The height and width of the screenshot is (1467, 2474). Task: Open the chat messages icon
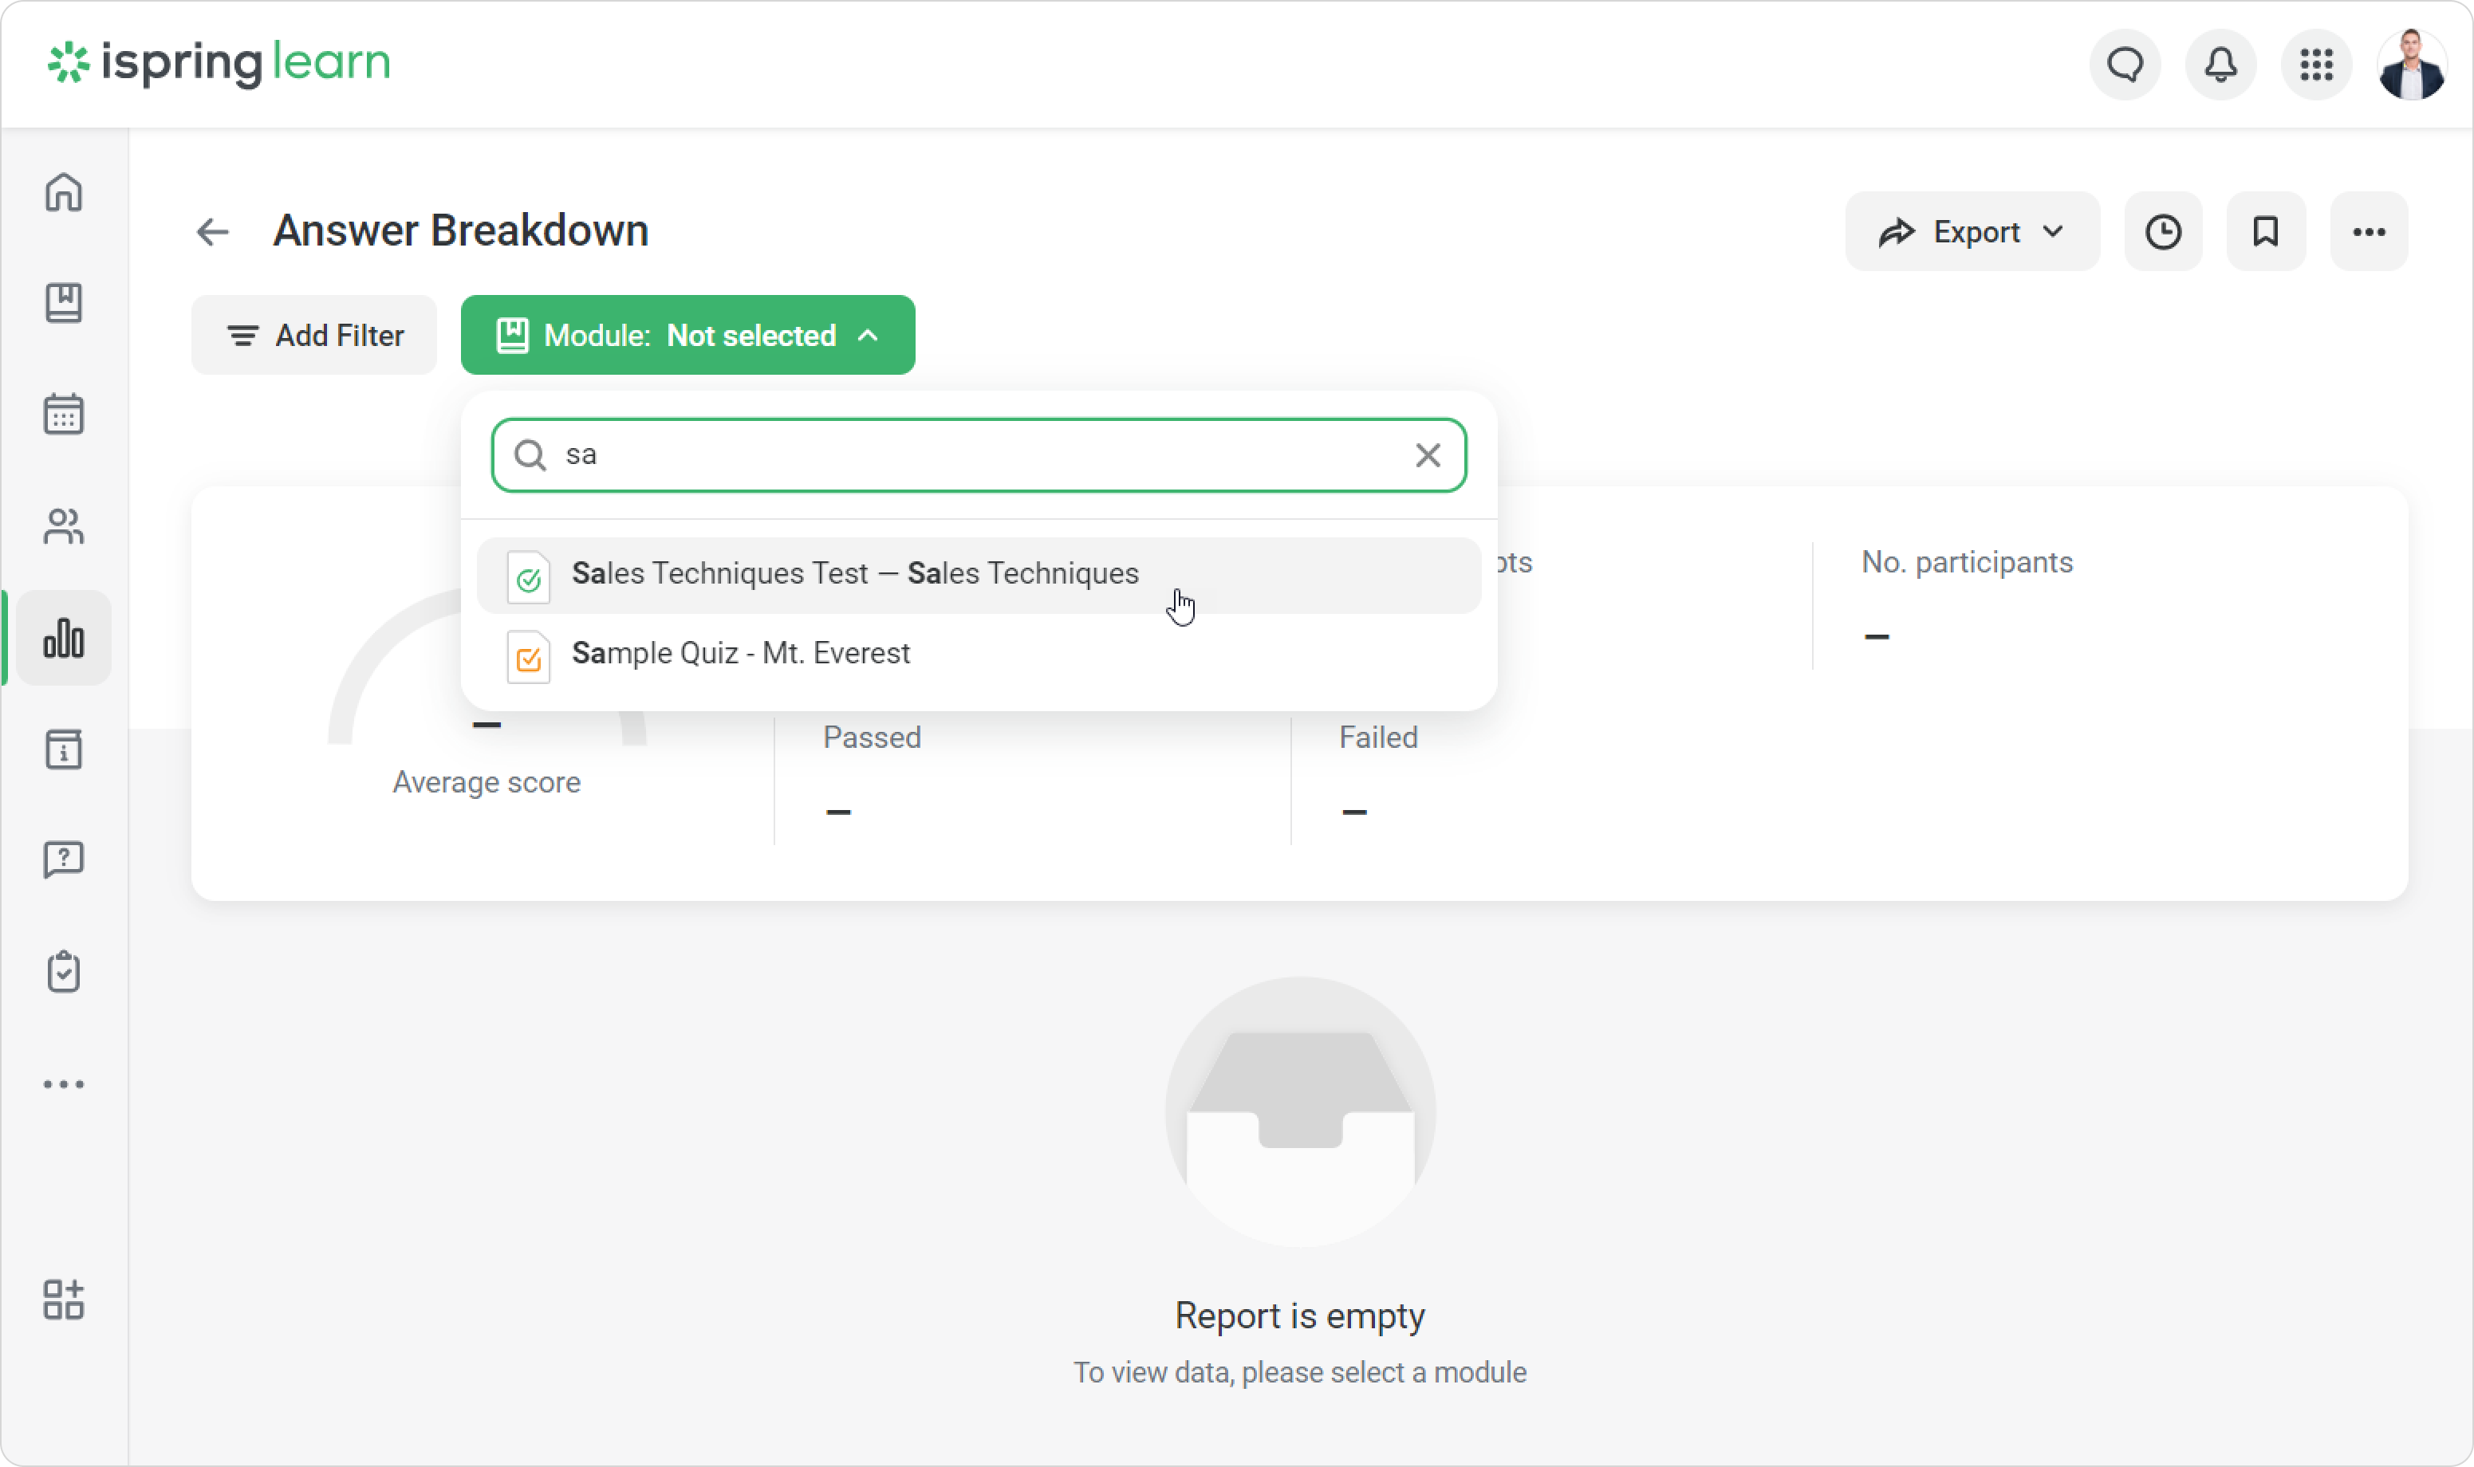coord(2125,65)
